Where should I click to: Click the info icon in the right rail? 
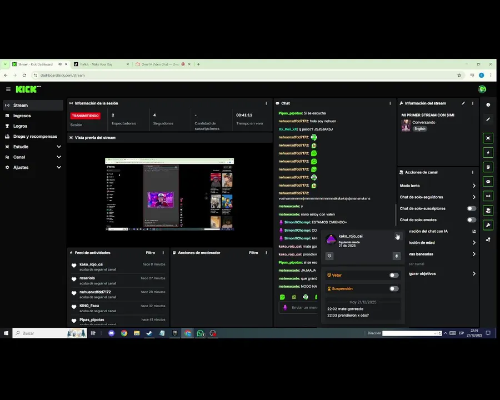click(488, 104)
